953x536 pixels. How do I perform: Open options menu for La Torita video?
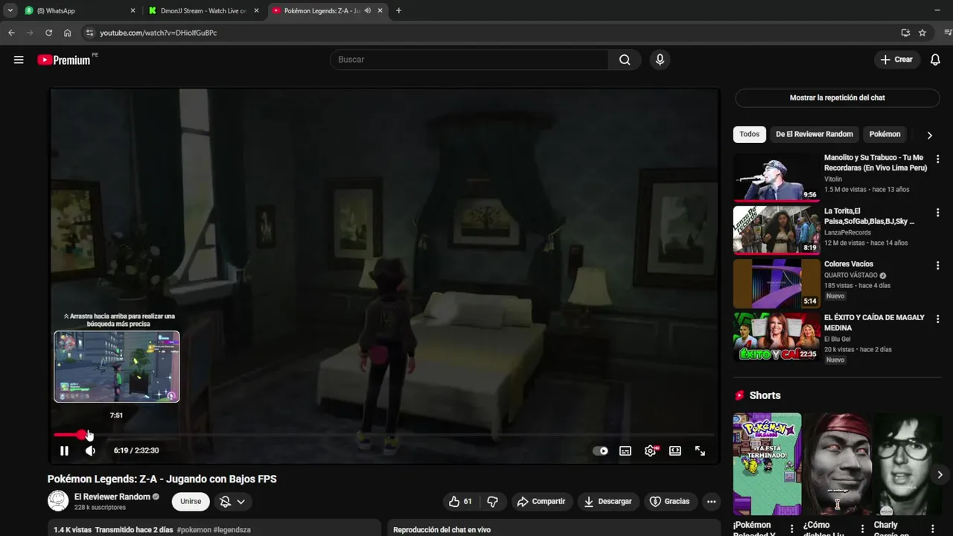tap(937, 212)
